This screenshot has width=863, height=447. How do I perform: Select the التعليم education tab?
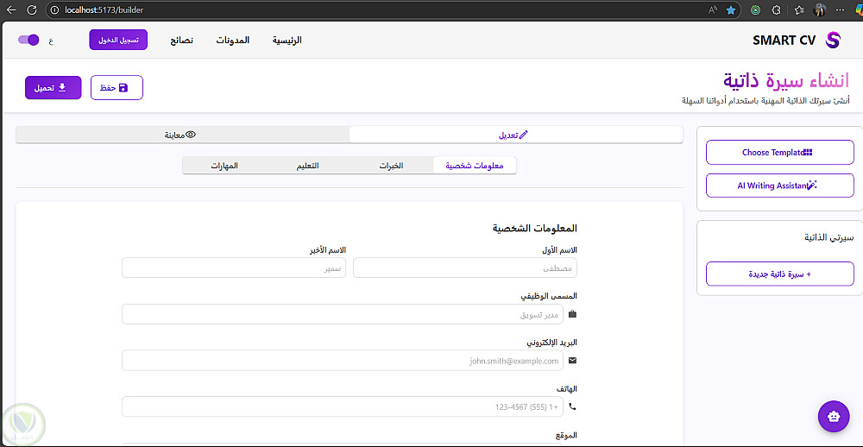pyautogui.click(x=308, y=165)
